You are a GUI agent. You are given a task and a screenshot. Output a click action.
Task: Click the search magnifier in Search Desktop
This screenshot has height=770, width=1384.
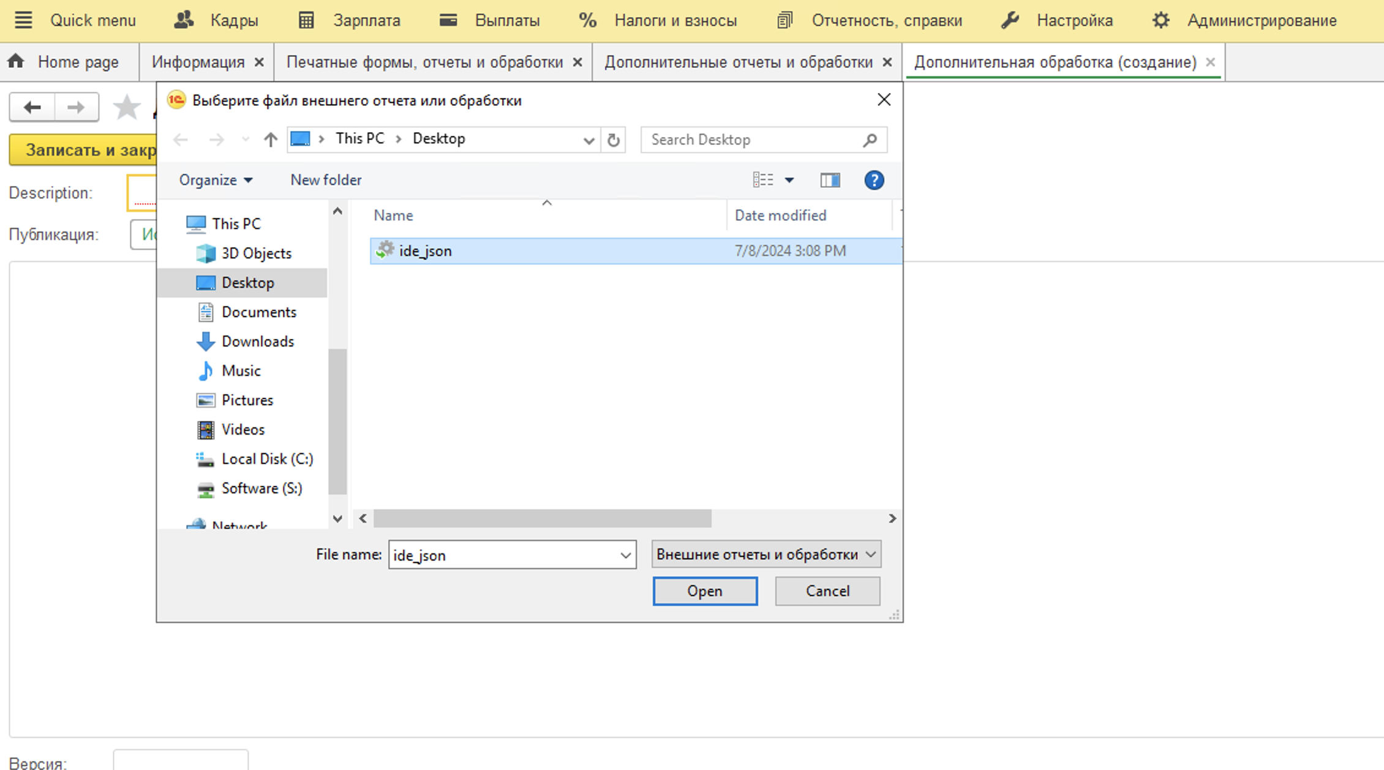(870, 140)
